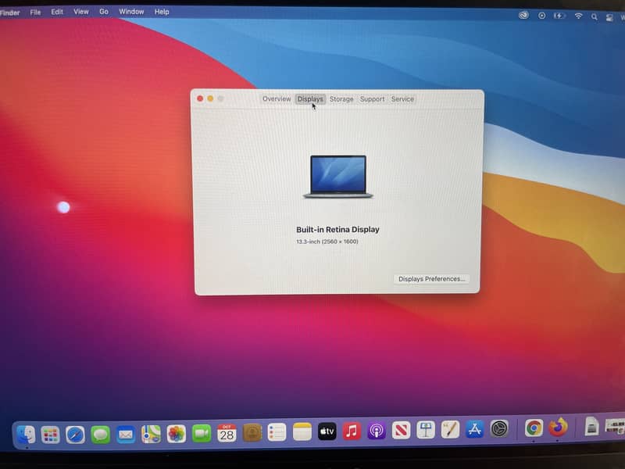
Task: Select the Displays tab
Action: coord(310,99)
